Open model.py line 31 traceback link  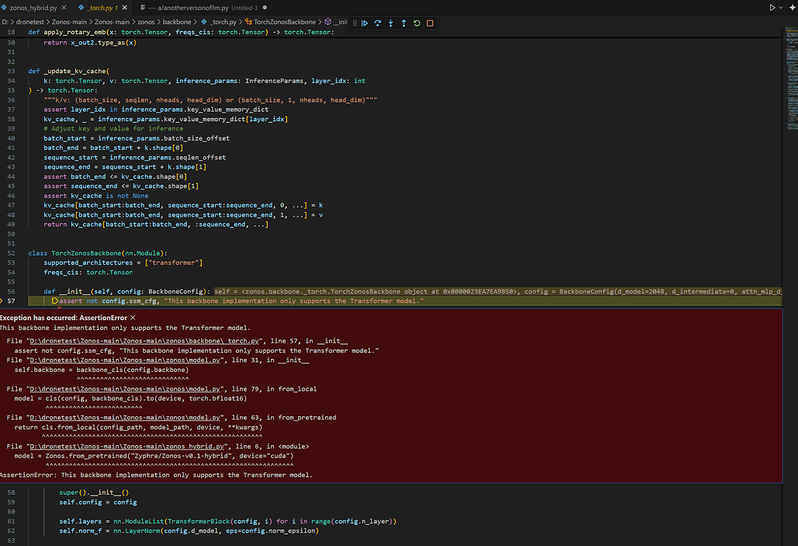click(x=125, y=360)
